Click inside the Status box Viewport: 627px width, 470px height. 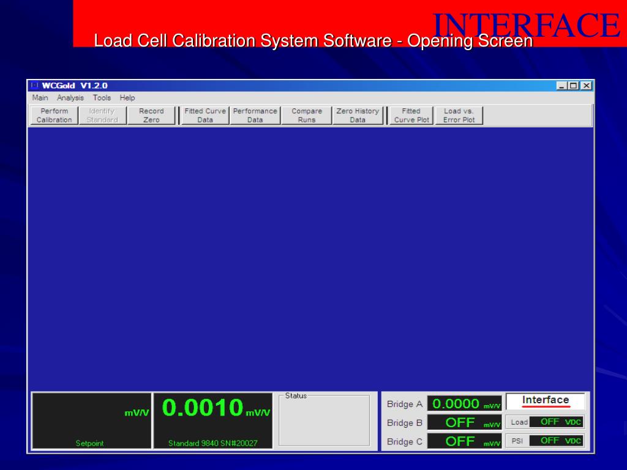coord(324,421)
